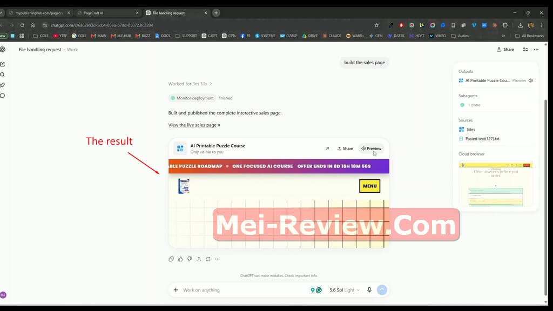
Task: Click the Work label in the header
Action: click(x=72, y=49)
